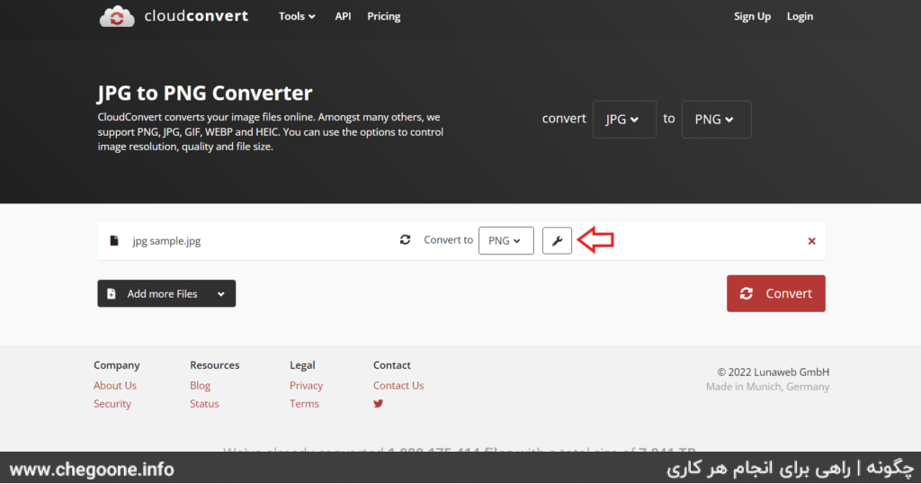Open the wrench options for jpg sample.jpg

[x=557, y=241]
